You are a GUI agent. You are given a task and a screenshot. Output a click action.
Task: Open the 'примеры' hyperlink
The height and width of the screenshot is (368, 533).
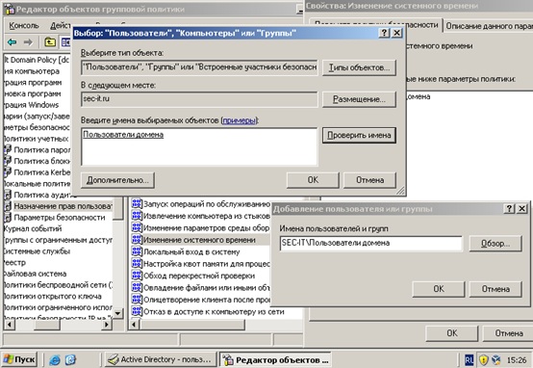[x=239, y=120]
